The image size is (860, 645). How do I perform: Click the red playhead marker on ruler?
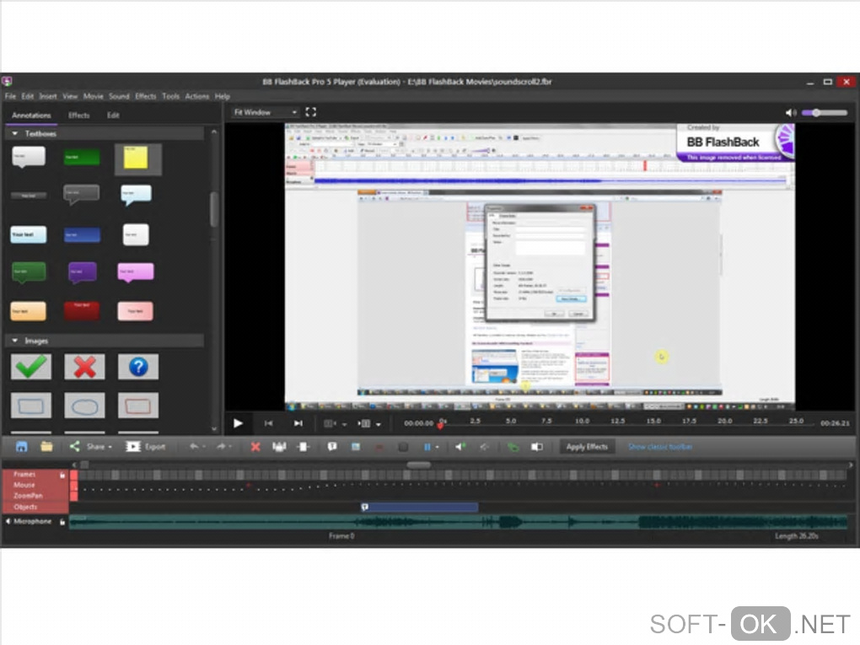coord(440,426)
